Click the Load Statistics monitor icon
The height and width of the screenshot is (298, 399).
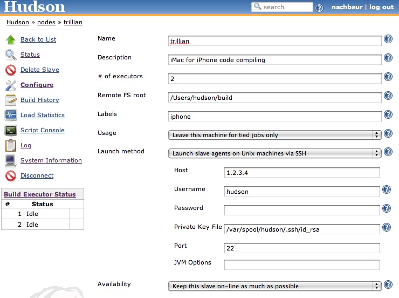(x=11, y=115)
